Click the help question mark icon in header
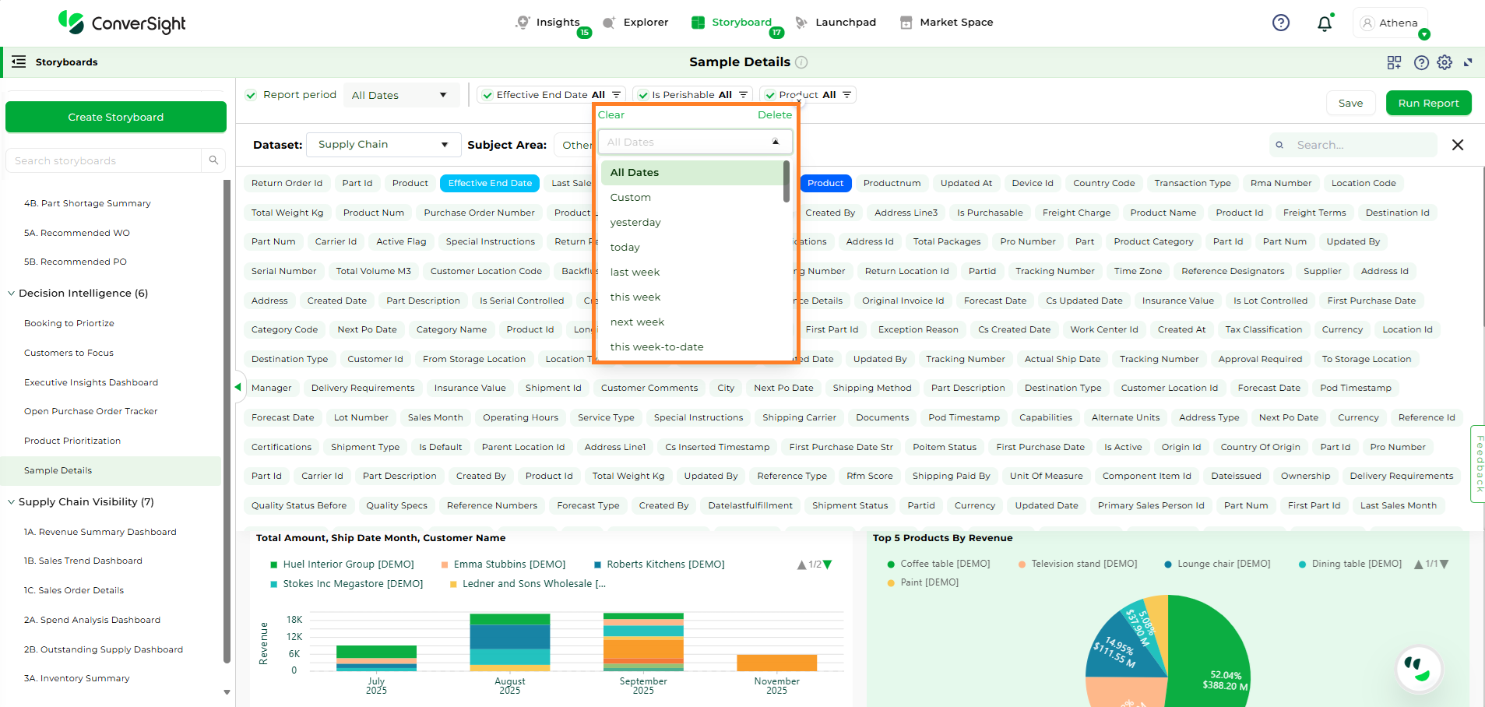The height and width of the screenshot is (707, 1485). click(1280, 23)
